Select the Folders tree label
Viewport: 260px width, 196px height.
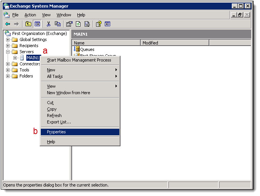[26, 76]
